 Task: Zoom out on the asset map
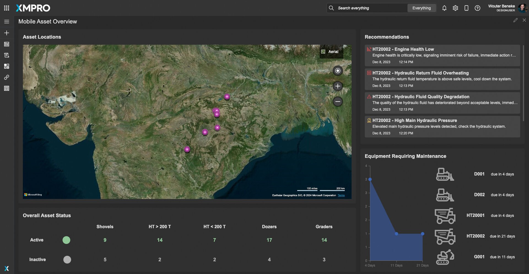(338, 102)
